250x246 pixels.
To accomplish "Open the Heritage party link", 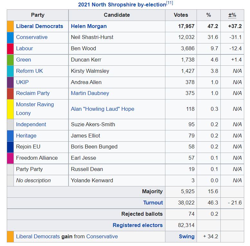I will pos(26,136).
